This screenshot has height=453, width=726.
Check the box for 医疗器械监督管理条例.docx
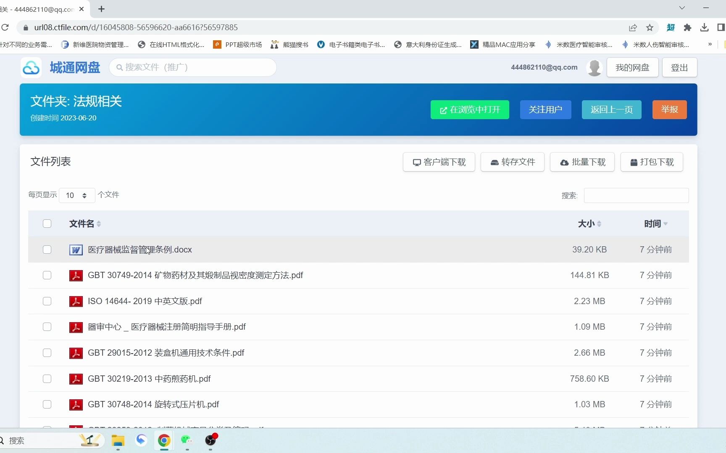tap(47, 250)
